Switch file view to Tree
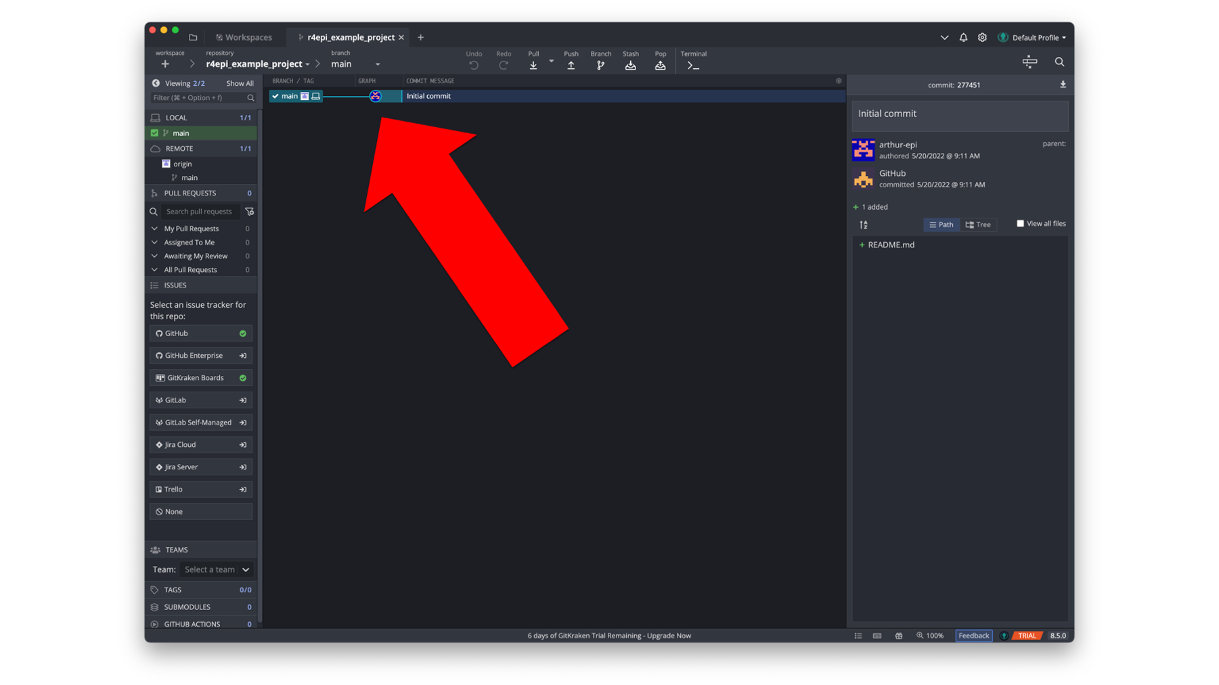 (978, 225)
